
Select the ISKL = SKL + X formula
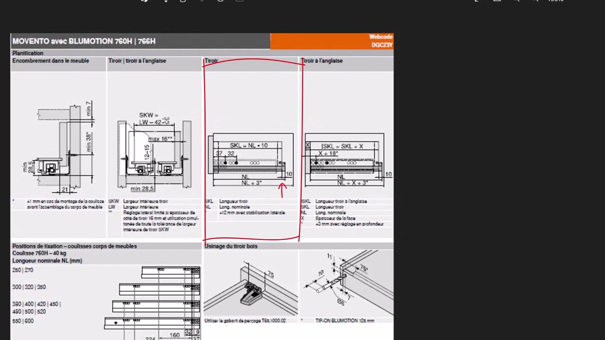tap(342, 146)
